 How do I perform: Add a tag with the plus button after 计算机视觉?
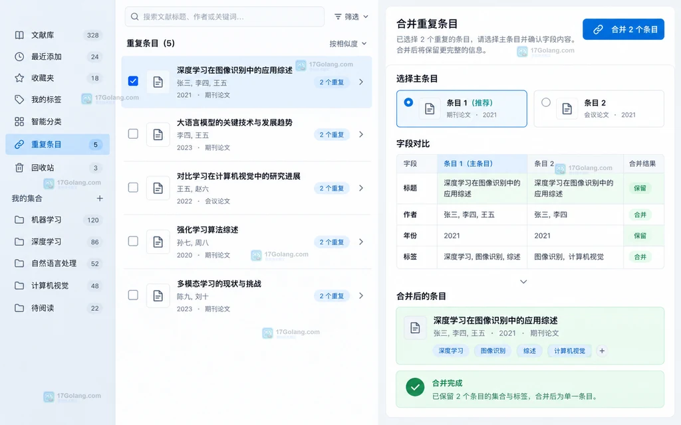(x=602, y=351)
